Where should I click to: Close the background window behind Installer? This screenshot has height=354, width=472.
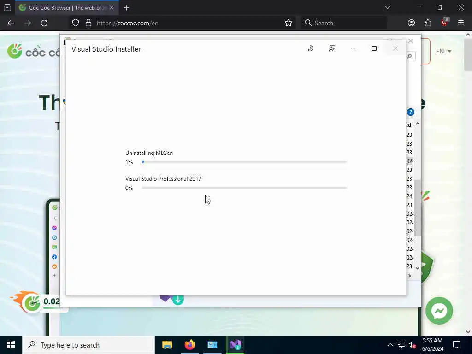(411, 41)
